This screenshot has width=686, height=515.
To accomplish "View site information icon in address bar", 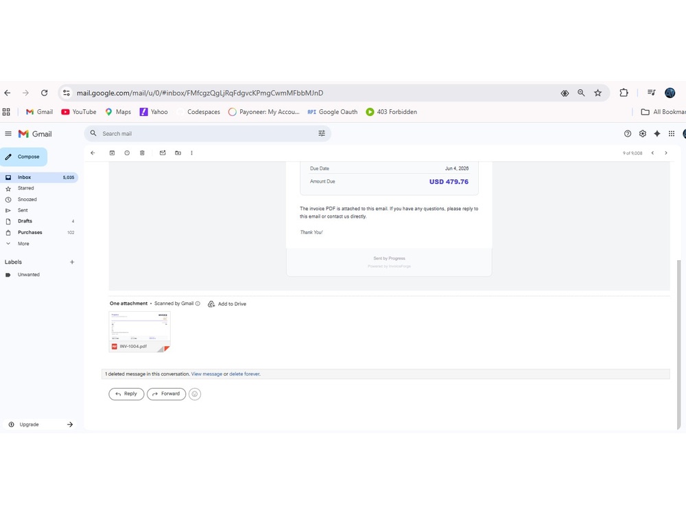I will pyautogui.click(x=67, y=93).
